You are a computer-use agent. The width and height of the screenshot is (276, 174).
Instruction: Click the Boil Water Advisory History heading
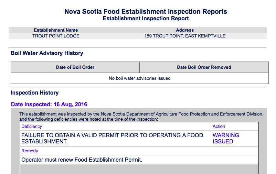click(x=47, y=53)
